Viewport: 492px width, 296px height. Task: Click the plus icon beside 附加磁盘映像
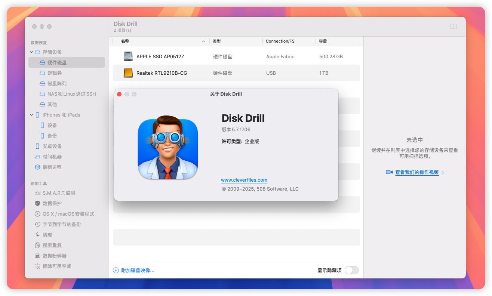click(x=116, y=270)
